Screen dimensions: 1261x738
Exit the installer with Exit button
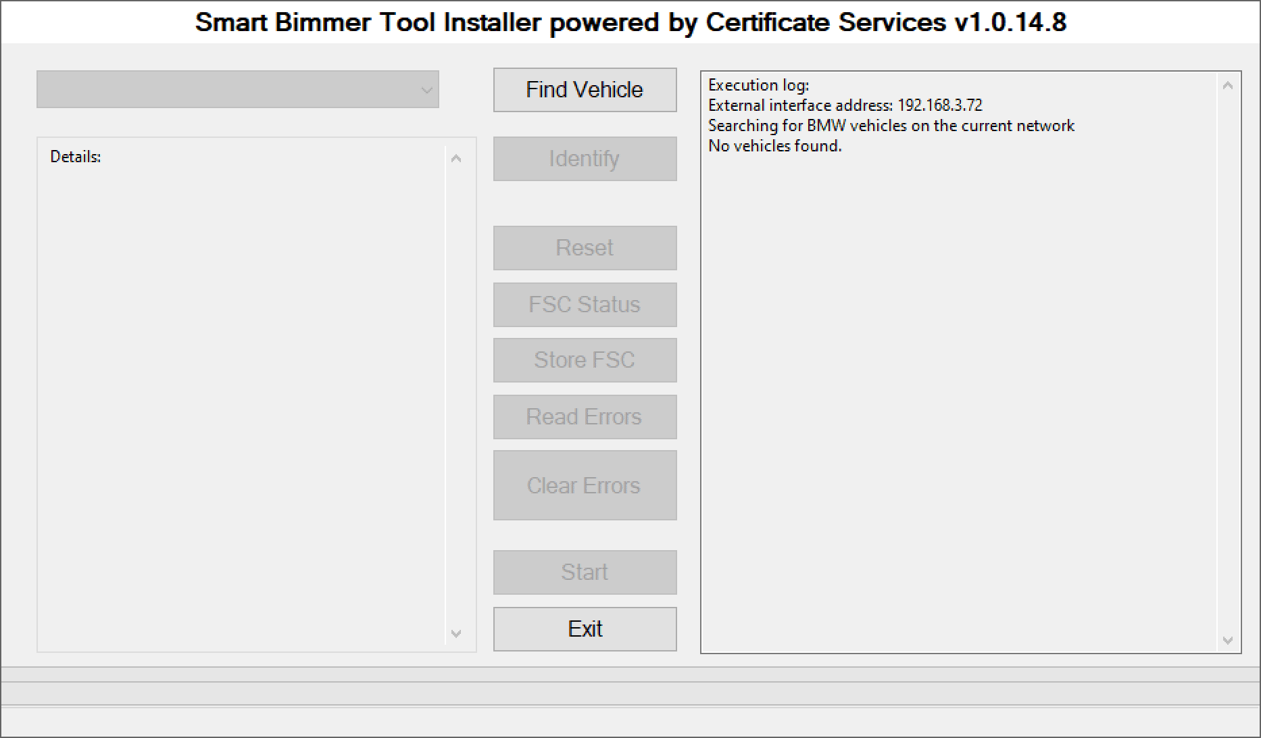(585, 629)
